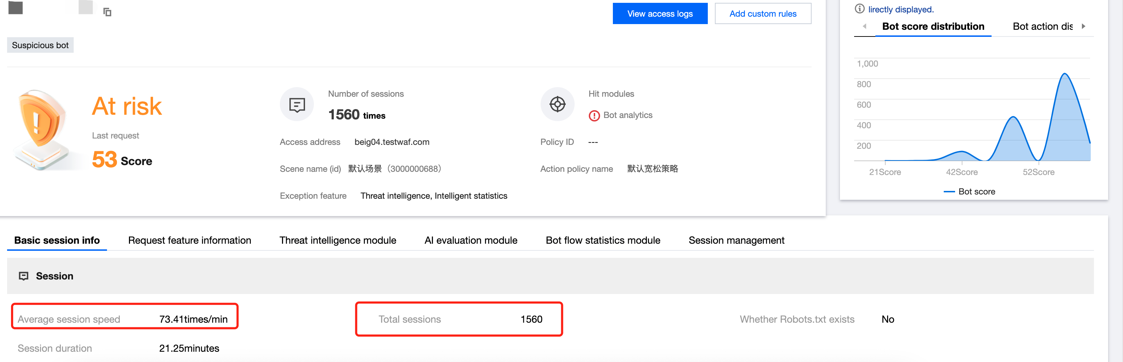The height and width of the screenshot is (362, 1123).
Task: Click the Add custom rules button
Action: coord(763,13)
